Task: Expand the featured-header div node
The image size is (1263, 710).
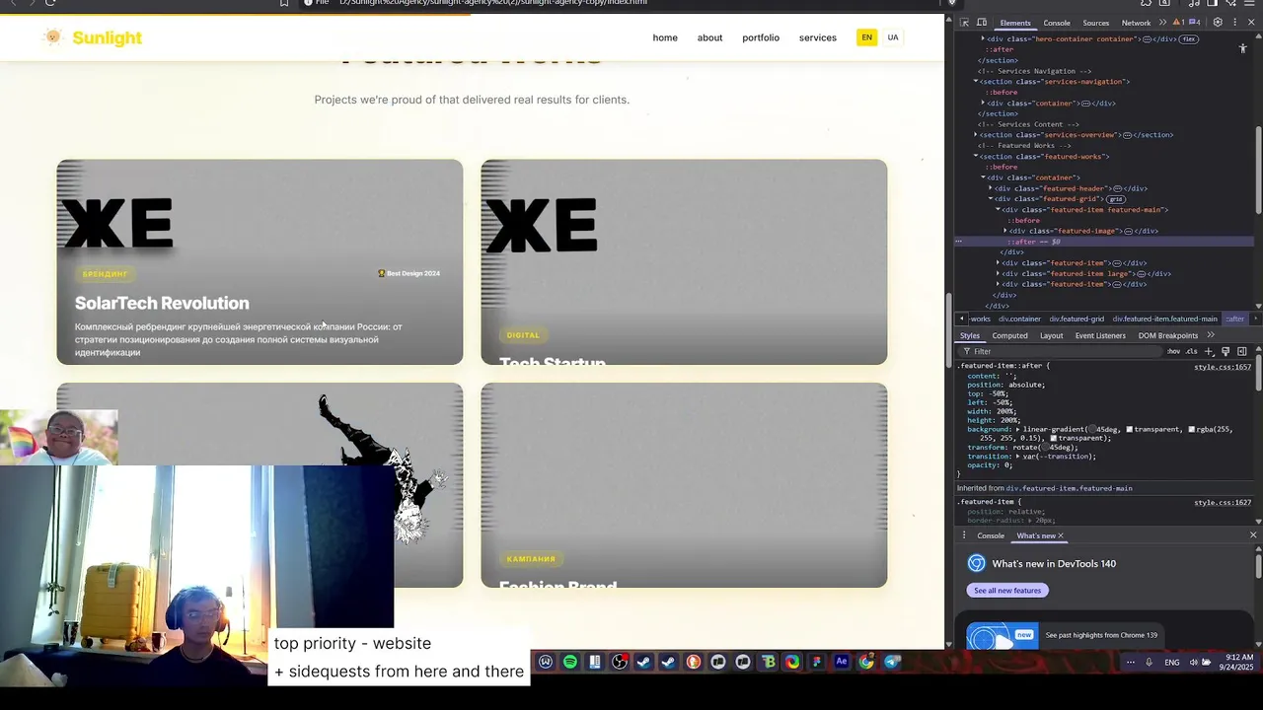Action: point(991,188)
